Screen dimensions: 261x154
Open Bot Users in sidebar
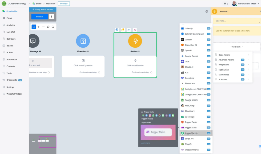pyautogui.click(x=11, y=39)
